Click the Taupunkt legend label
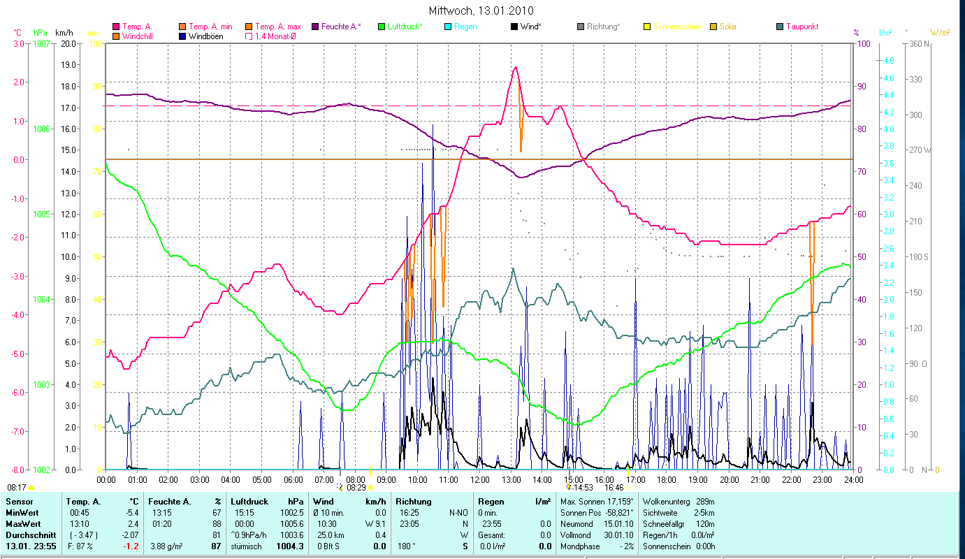 (x=801, y=27)
